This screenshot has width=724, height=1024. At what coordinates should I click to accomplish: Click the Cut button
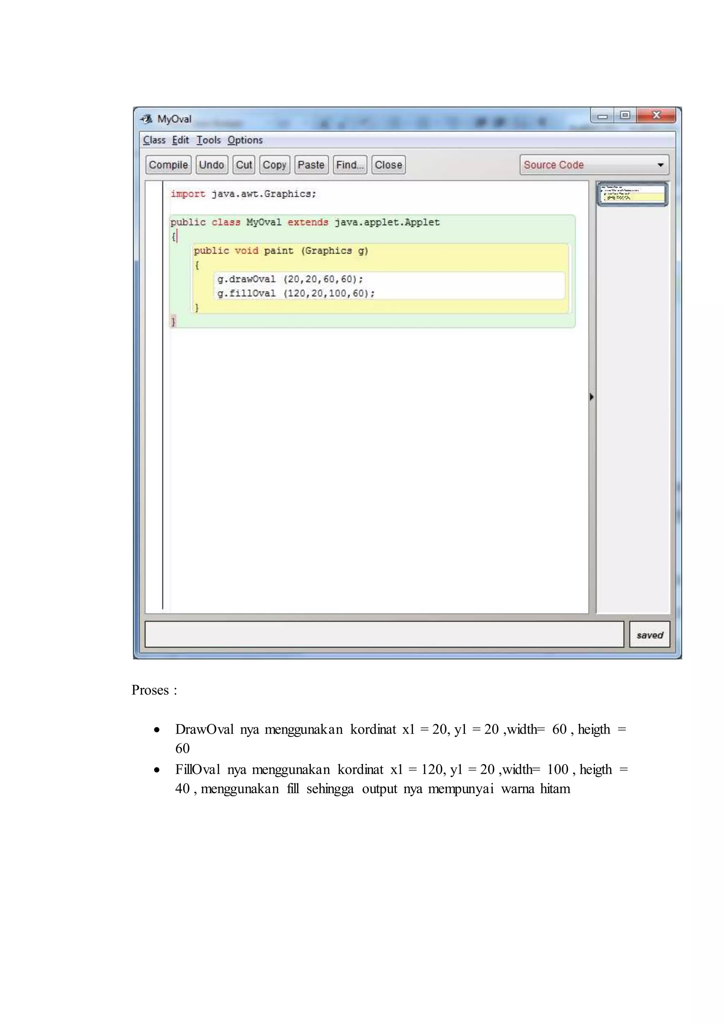click(244, 164)
